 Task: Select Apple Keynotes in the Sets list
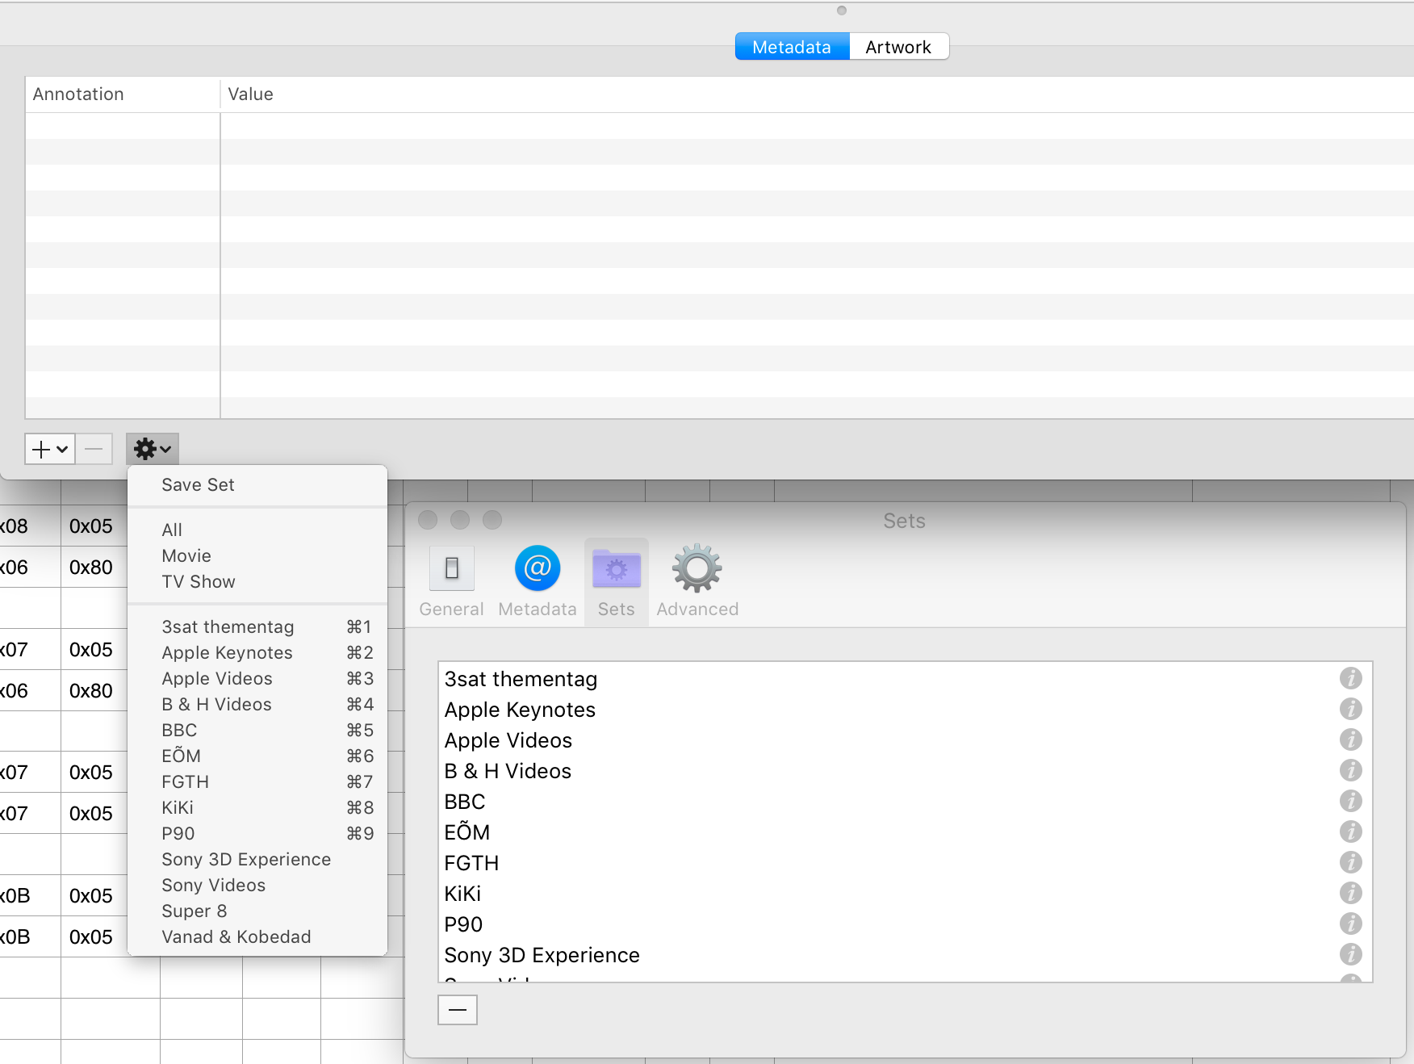tap(905, 710)
